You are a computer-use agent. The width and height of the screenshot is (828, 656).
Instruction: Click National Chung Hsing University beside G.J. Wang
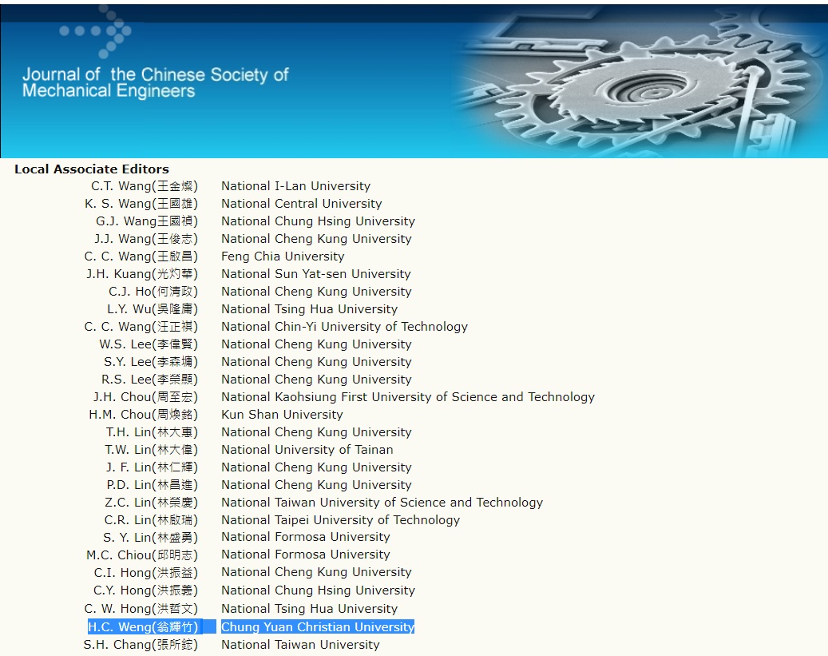[x=318, y=221]
